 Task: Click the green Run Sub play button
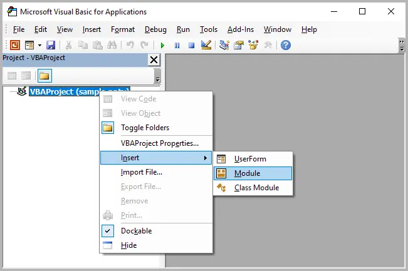(162, 46)
